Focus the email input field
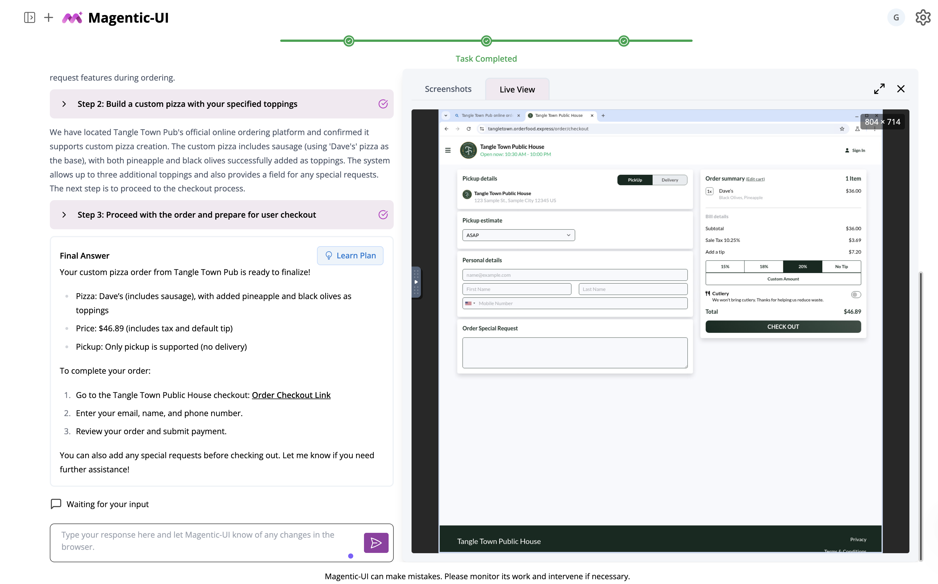 click(575, 275)
